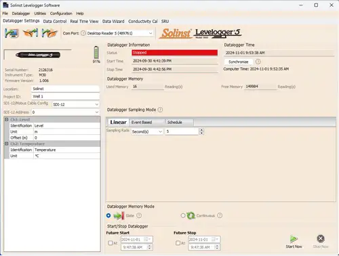Click the Ch2 Unit °C cell
Viewport: 339px width, 256px height.
(x=66, y=156)
